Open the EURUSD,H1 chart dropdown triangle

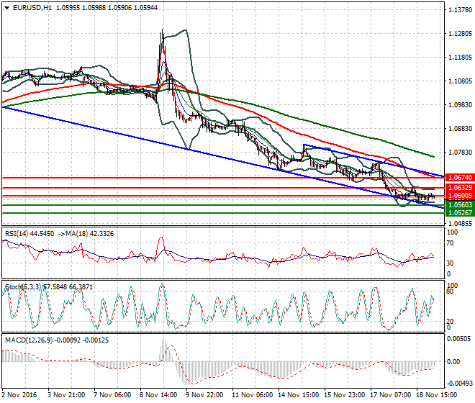(7, 8)
